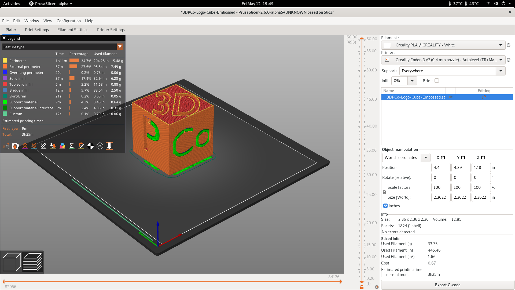Toggle the Wipe visibility icon

(15, 146)
